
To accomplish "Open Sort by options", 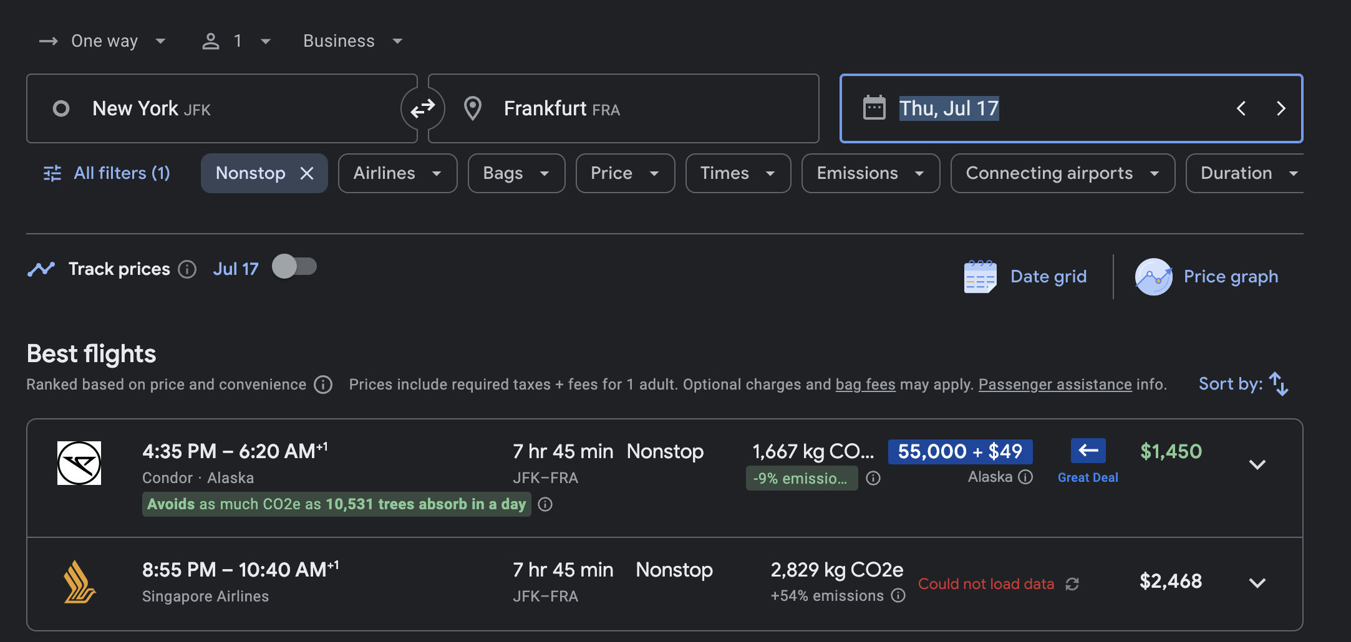I will pos(1244,384).
